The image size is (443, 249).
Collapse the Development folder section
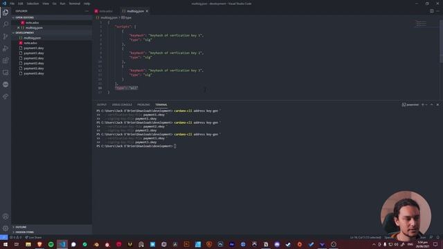pos(51,33)
